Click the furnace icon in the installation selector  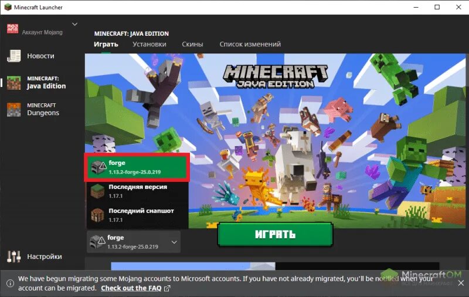click(x=97, y=242)
